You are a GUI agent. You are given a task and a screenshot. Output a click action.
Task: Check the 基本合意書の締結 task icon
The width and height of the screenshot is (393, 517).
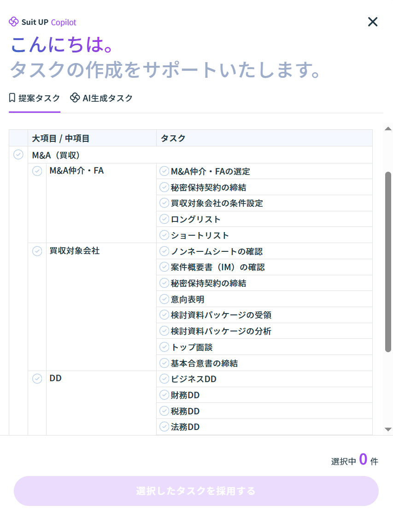tap(164, 363)
